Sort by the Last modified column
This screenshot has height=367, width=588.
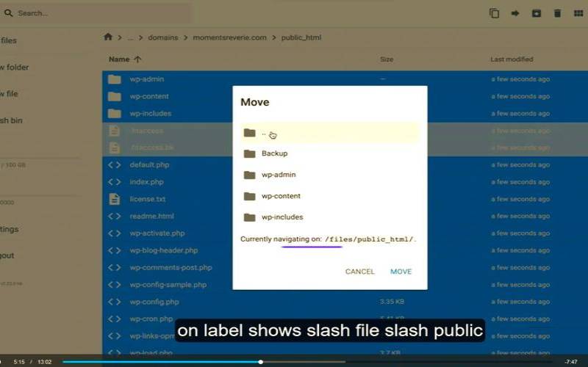512,59
